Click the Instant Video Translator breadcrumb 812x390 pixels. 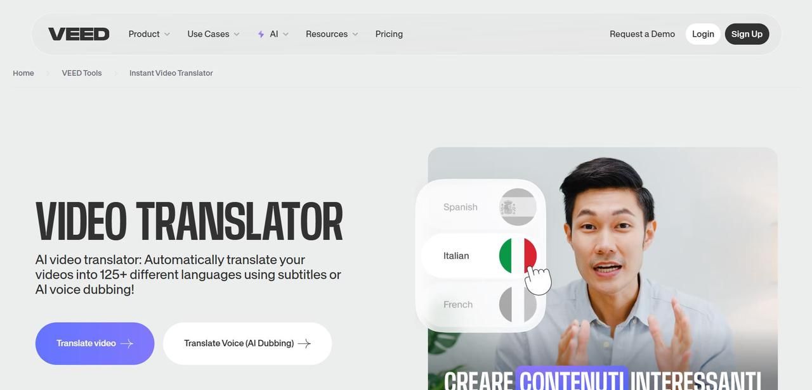(171, 73)
